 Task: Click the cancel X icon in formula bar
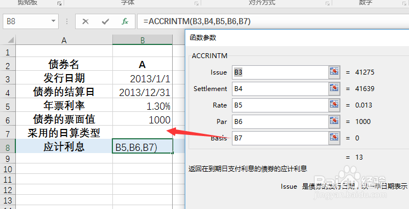[86, 21]
